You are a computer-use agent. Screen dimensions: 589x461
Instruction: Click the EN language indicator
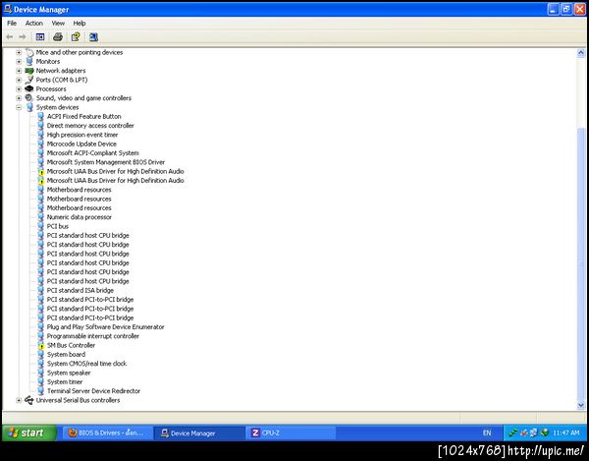[487, 432]
